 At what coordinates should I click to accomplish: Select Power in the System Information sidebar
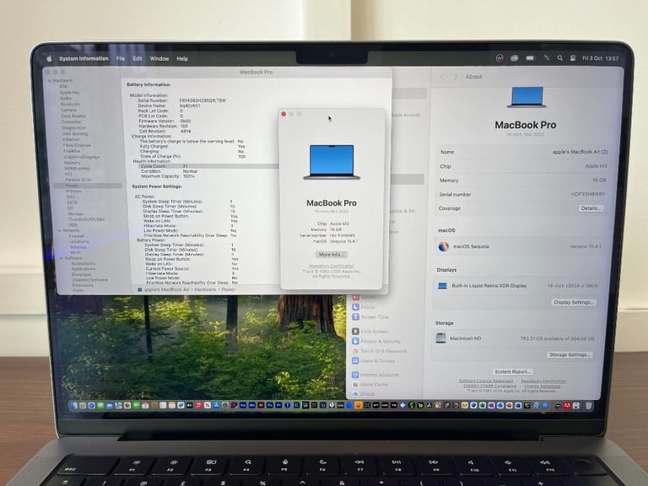[88, 186]
